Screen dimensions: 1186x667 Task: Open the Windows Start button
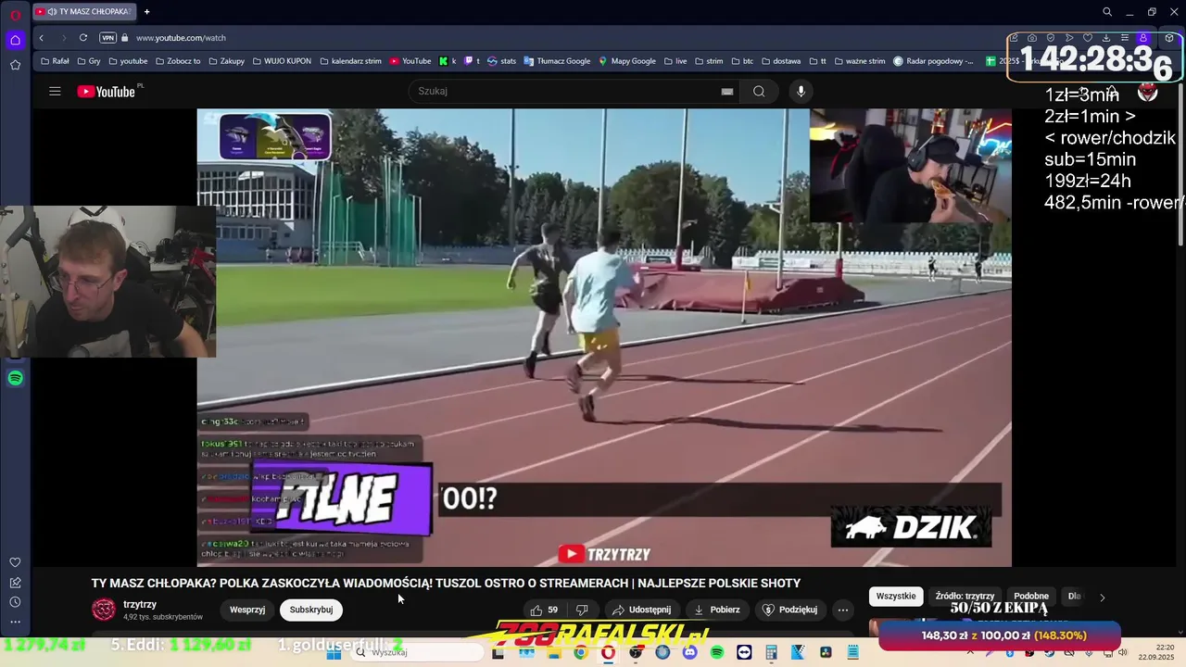click(x=334, y=652)
